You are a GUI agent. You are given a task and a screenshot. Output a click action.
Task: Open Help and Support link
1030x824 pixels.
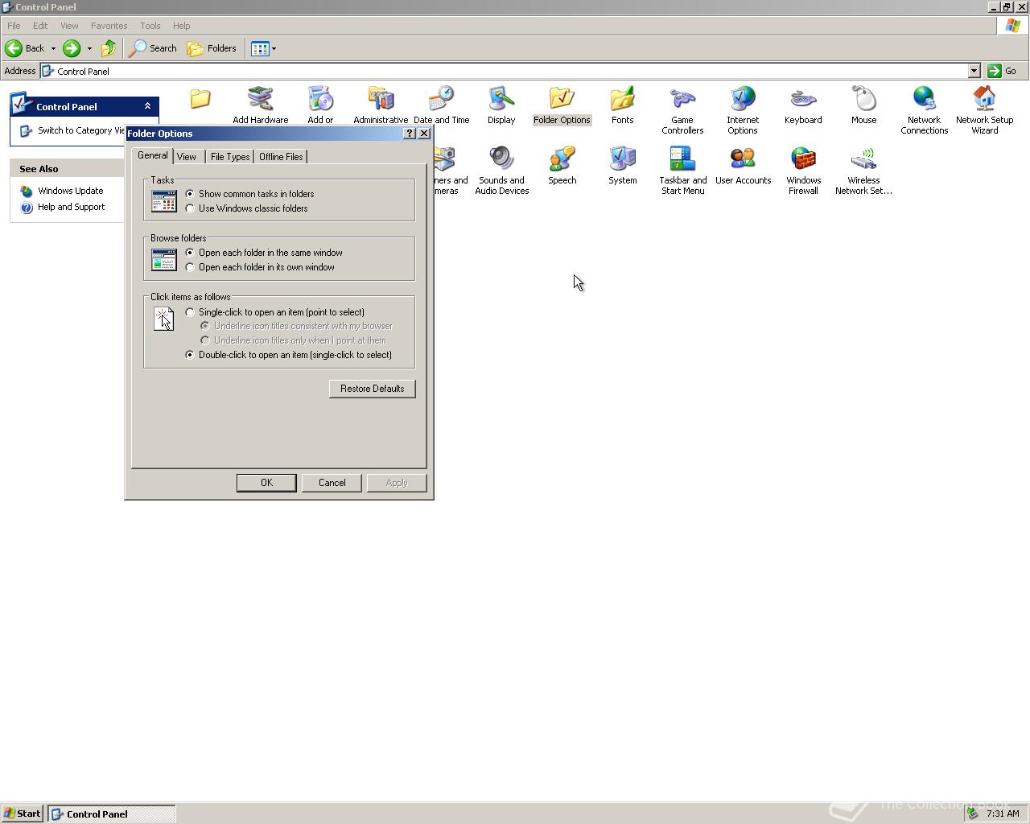click(71, 207)
